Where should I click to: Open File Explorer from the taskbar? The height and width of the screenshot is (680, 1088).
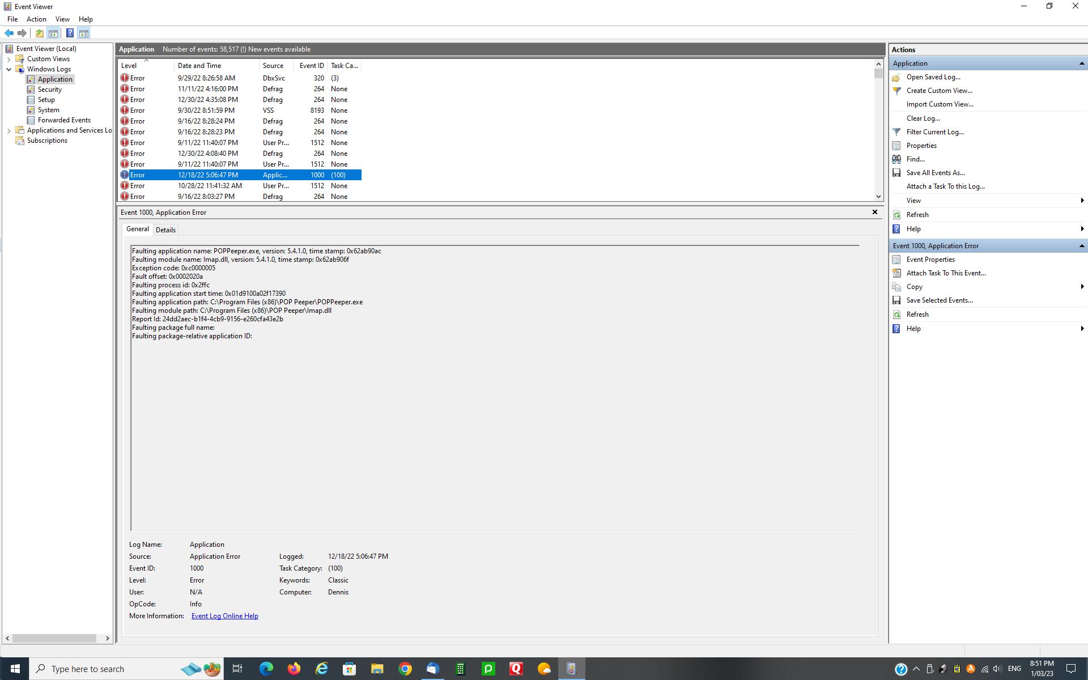(377, 669)
